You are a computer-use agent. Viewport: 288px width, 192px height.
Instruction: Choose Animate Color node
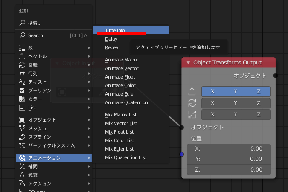131,85
